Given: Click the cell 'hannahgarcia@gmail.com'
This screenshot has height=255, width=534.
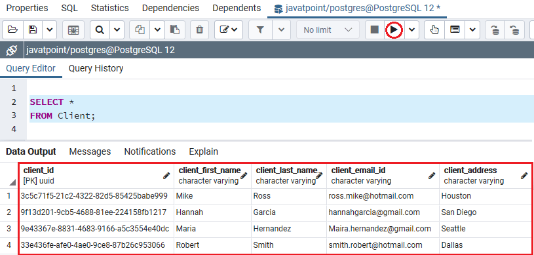Looking at the screenshot, I should 383,212.
